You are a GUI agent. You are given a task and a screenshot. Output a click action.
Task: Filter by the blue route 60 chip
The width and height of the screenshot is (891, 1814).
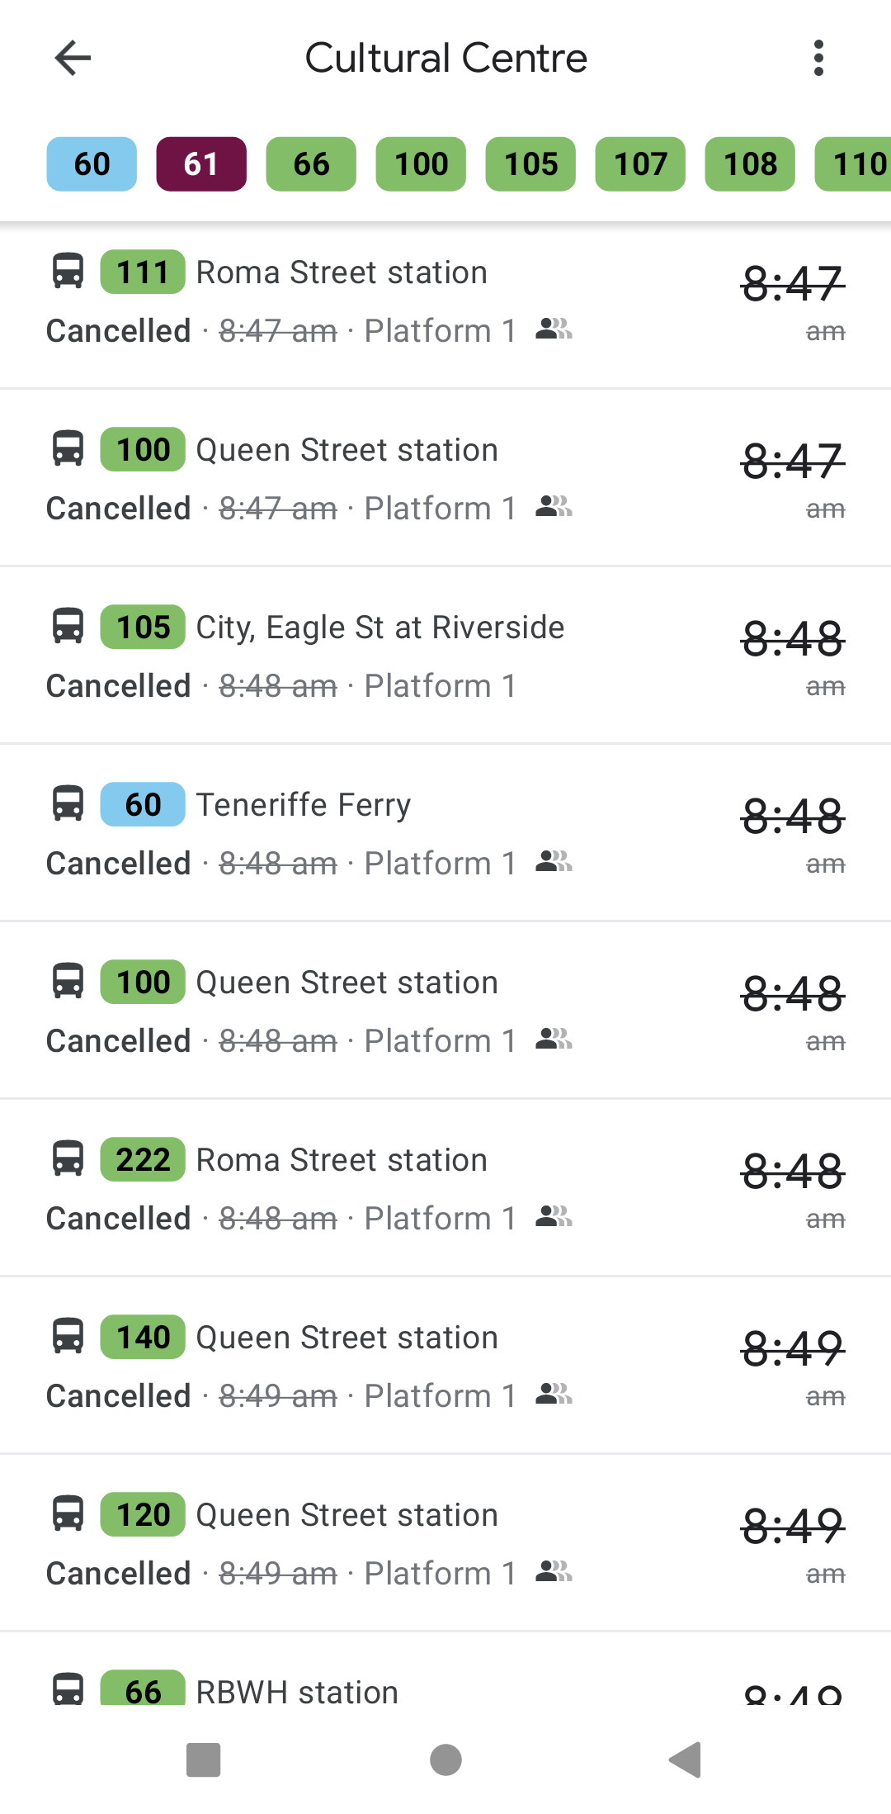[x=92, y=163]
